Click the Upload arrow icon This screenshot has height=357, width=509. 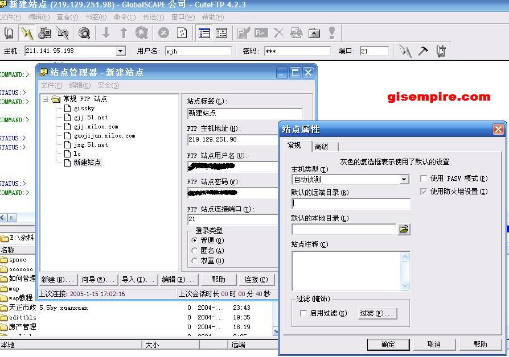124,33
